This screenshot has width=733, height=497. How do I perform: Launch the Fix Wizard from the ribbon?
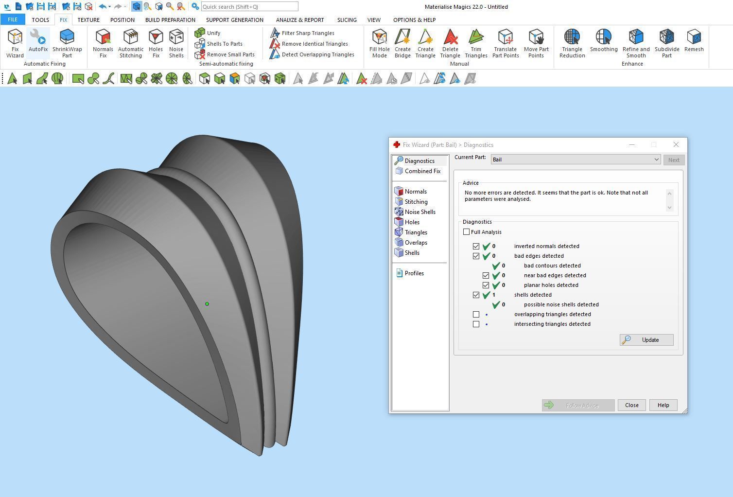pos(15,43)
